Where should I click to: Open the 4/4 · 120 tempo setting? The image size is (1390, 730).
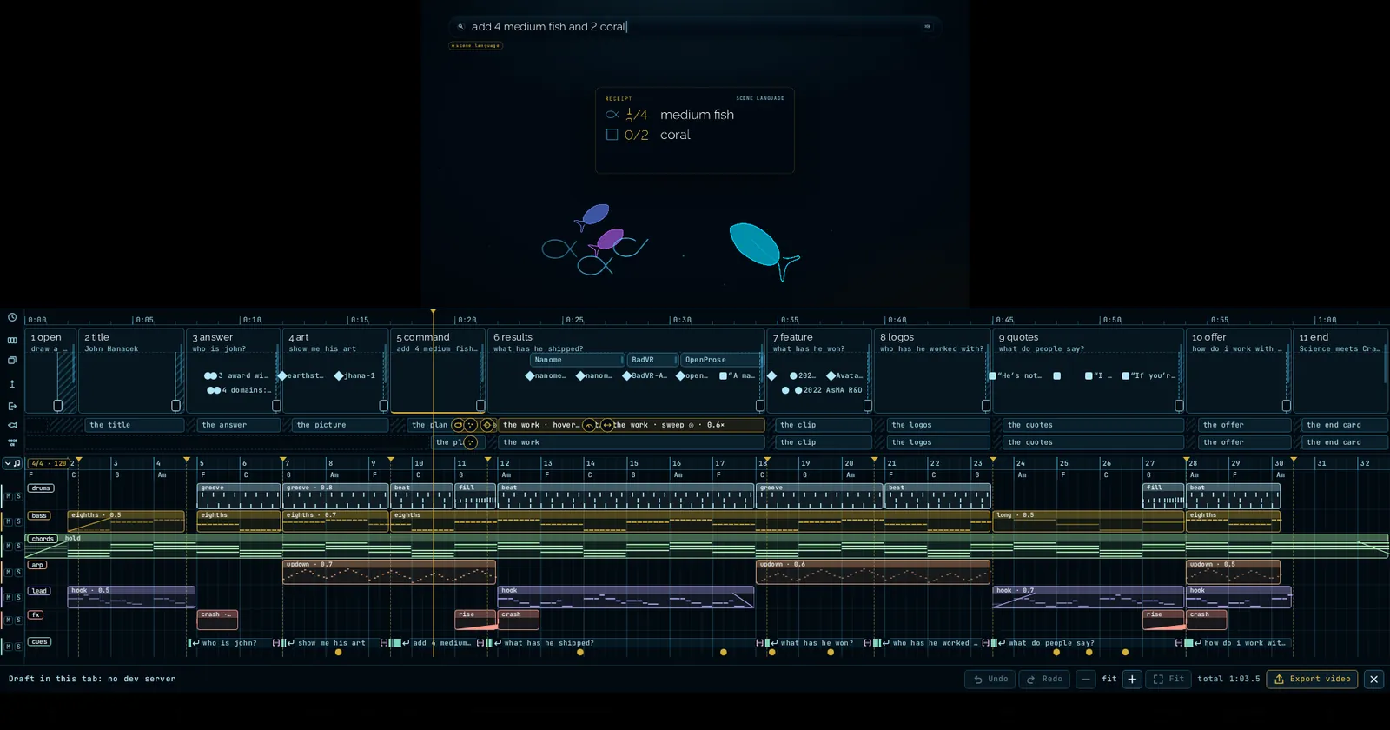tap(48, 463)
